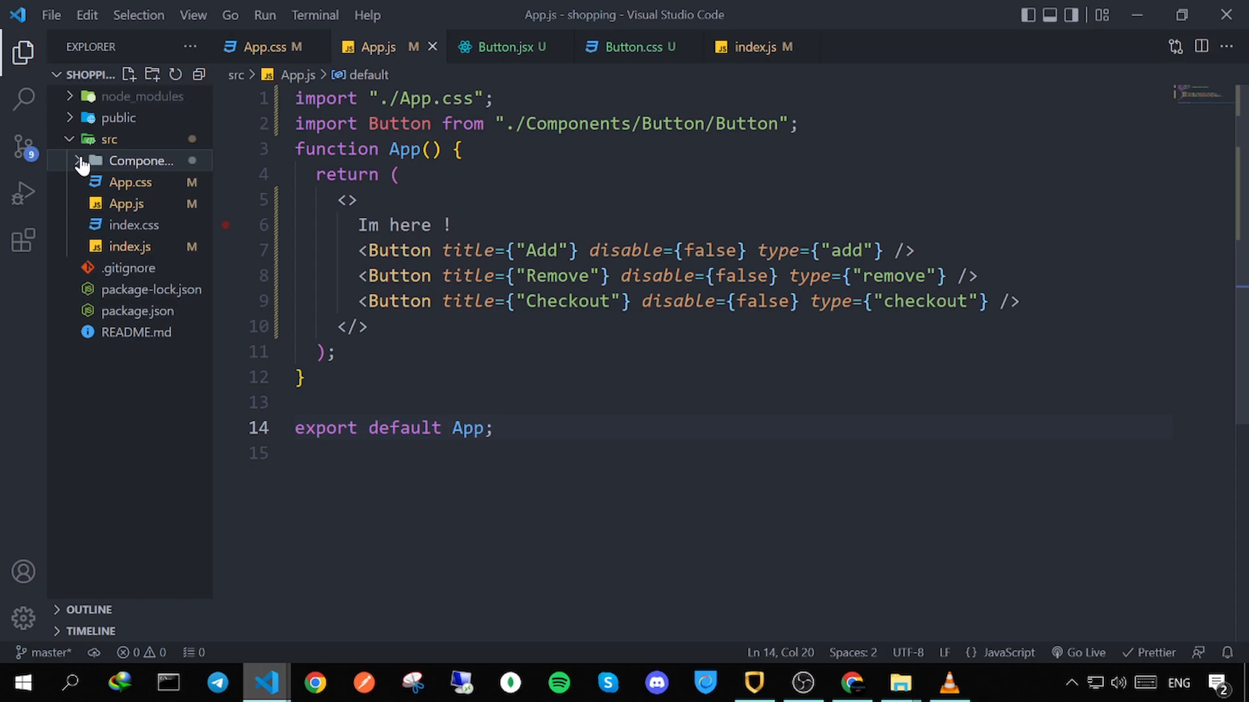Open Spotify from the Windows taskbar
1249x702 pixels.
click(559, 682)
